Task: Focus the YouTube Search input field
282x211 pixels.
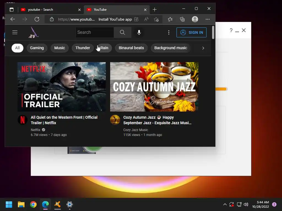Action: point(95,32)
